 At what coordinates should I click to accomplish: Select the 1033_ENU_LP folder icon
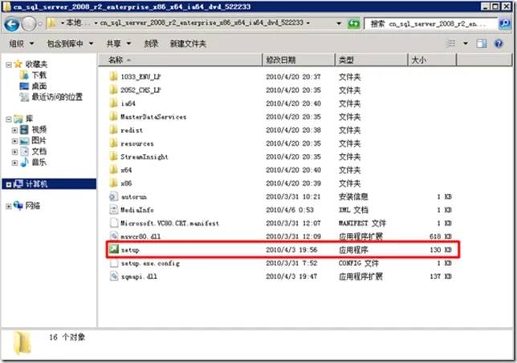pyautogui.click(x=113, y=76)
